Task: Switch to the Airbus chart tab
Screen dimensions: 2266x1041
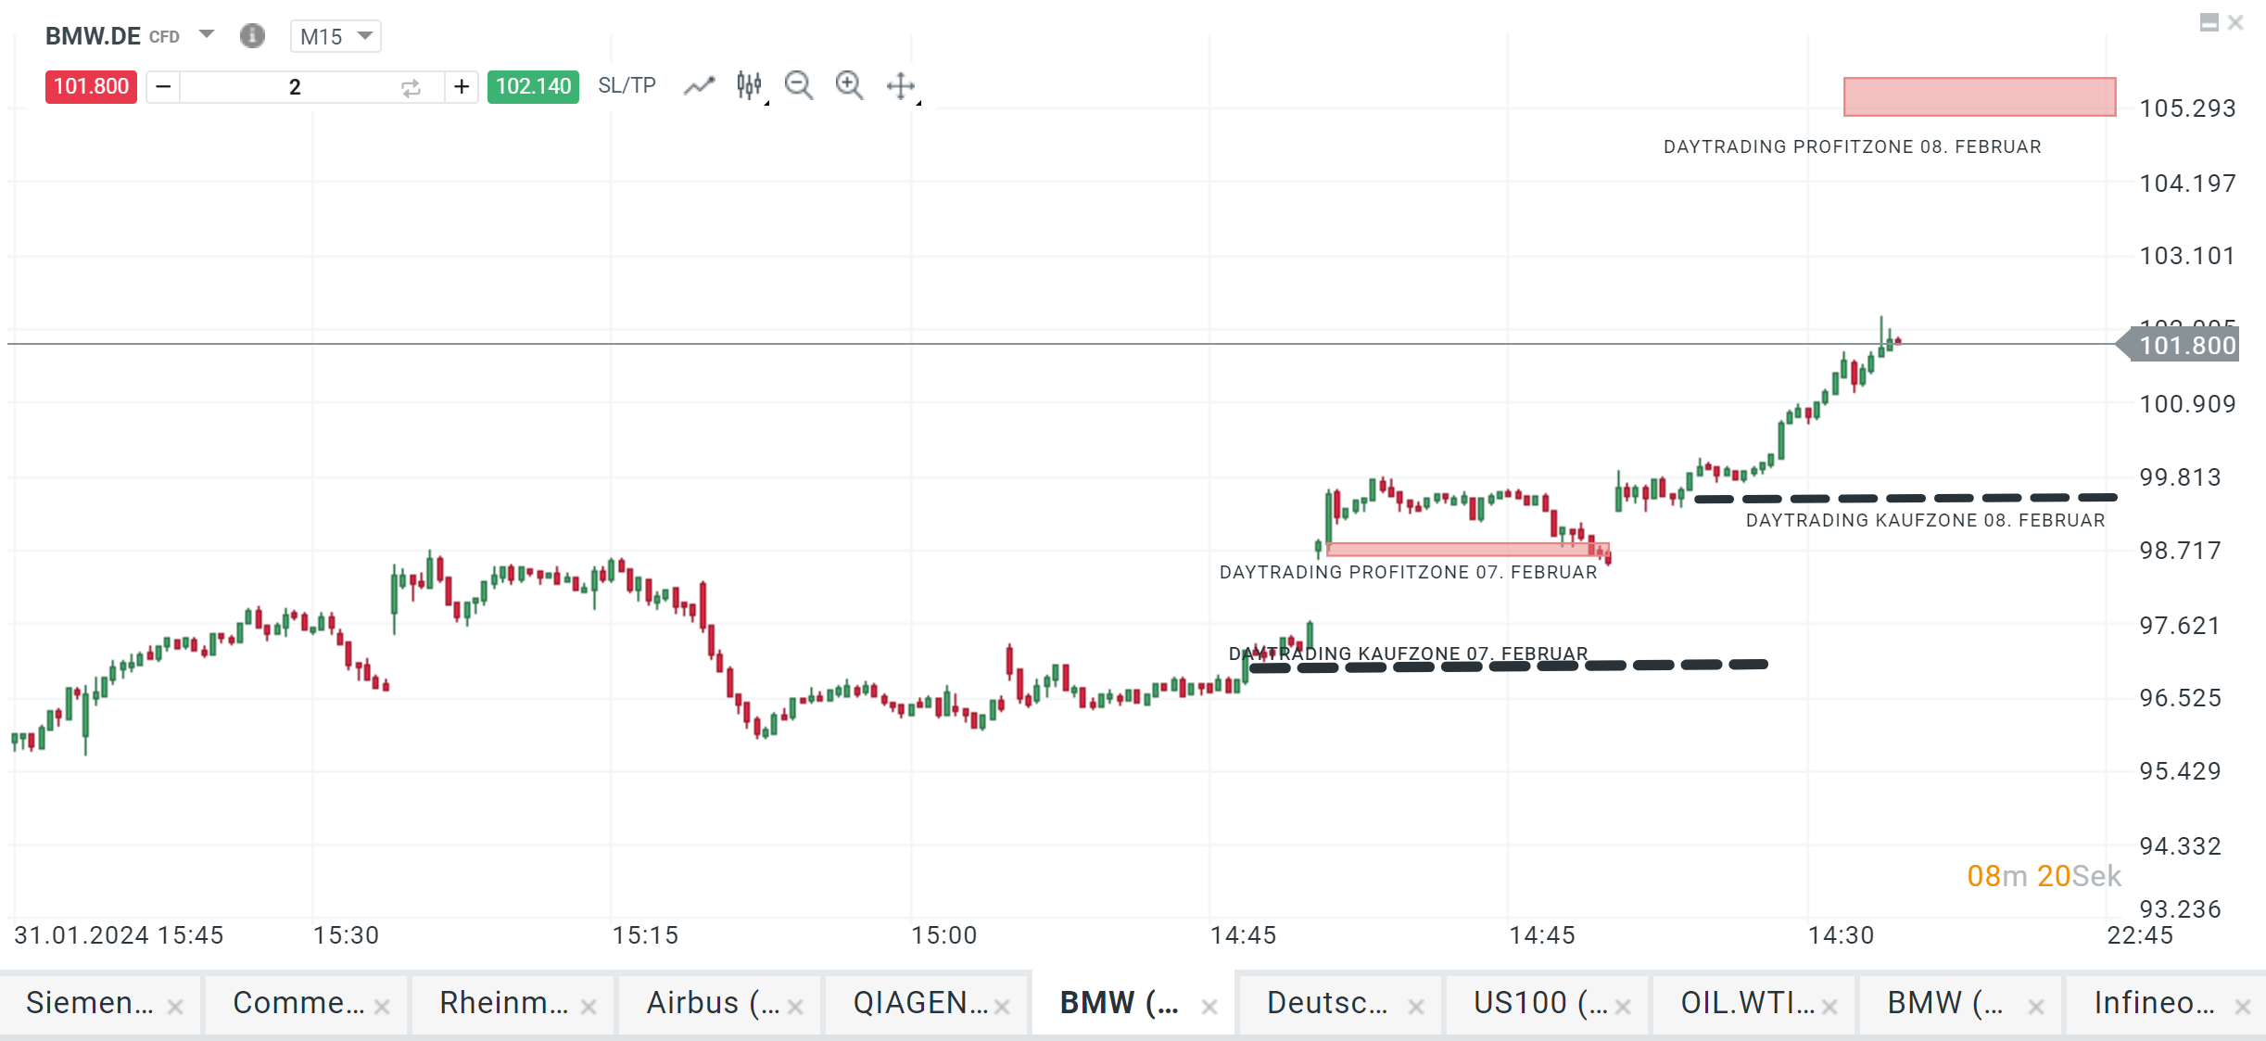Action: pos(713,1003)
